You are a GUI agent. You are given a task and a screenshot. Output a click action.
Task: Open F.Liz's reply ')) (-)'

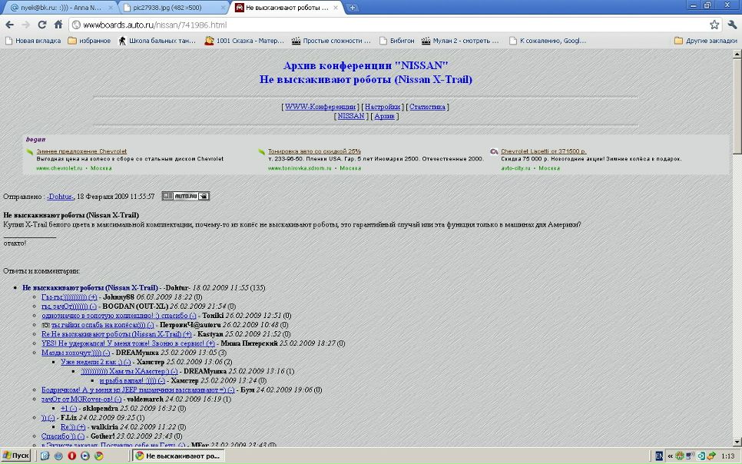click(48, 418)
